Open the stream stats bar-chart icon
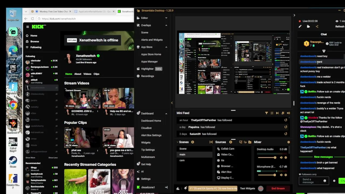 [178, 189]
